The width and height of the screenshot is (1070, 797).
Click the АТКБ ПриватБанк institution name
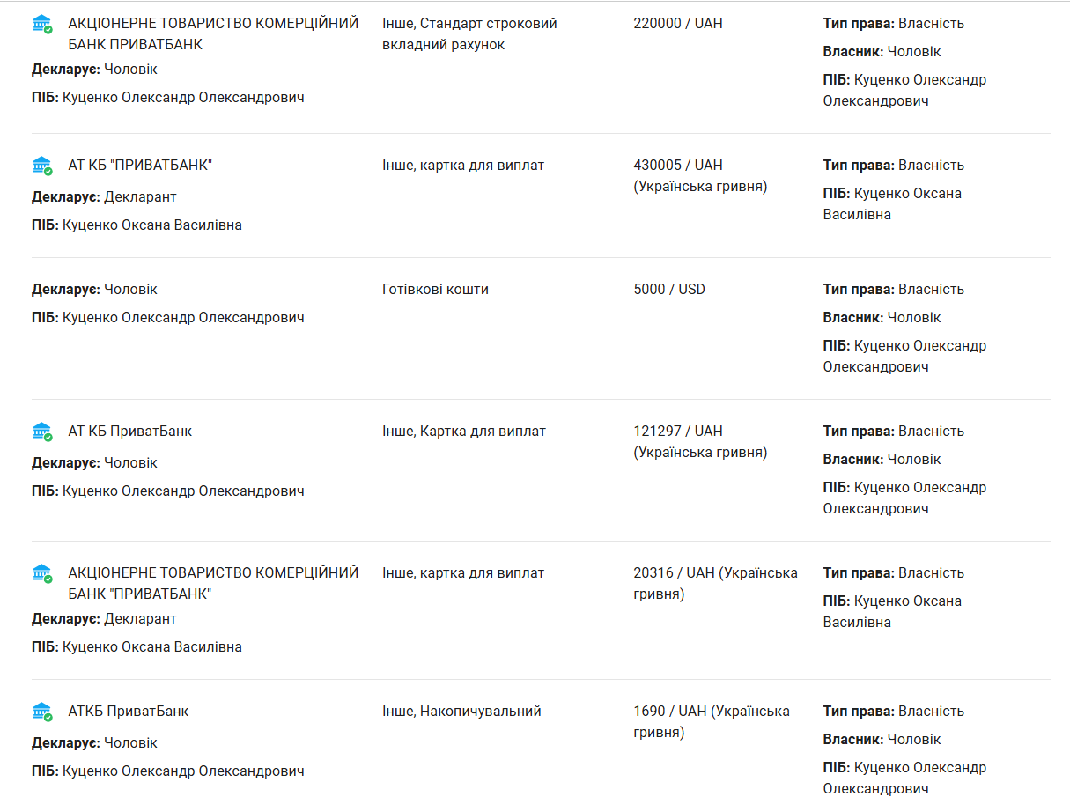[x=128, y=712]
